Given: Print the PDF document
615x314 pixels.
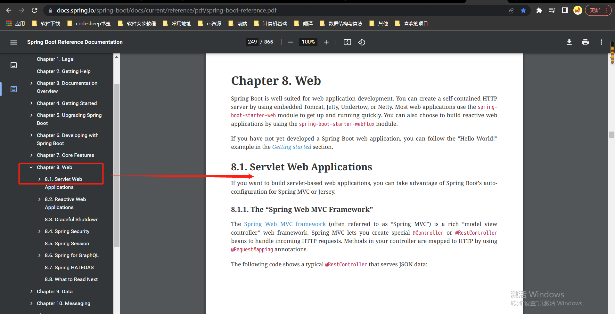Looking at the screenshot, I should [585, 42].
